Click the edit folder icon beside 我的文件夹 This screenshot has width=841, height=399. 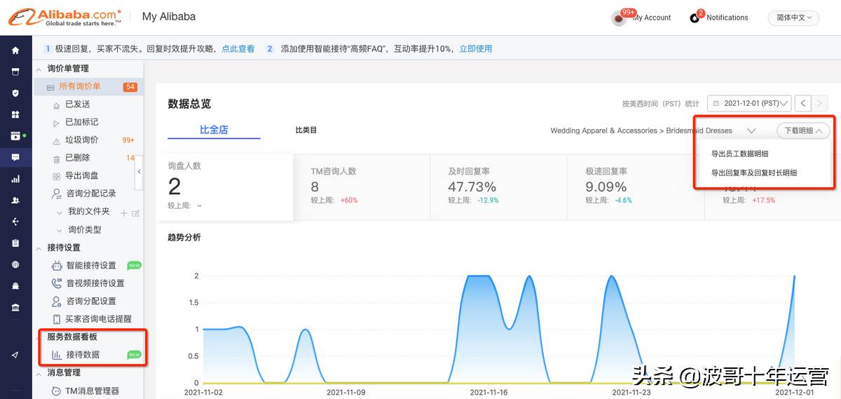(x=136, y=212)
